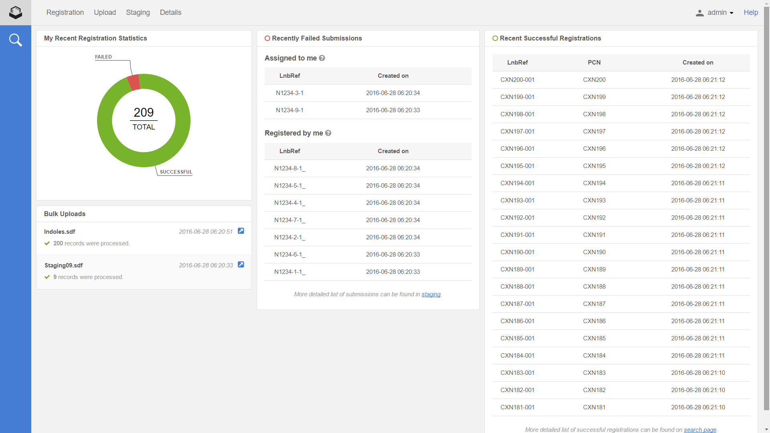Click the checkmark beside 200 records were processed
The height and width of the screenshot is (433, 770).
point(47,243)
